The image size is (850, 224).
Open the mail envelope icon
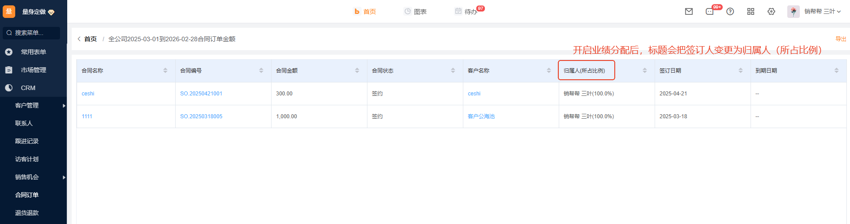[689, 12]
